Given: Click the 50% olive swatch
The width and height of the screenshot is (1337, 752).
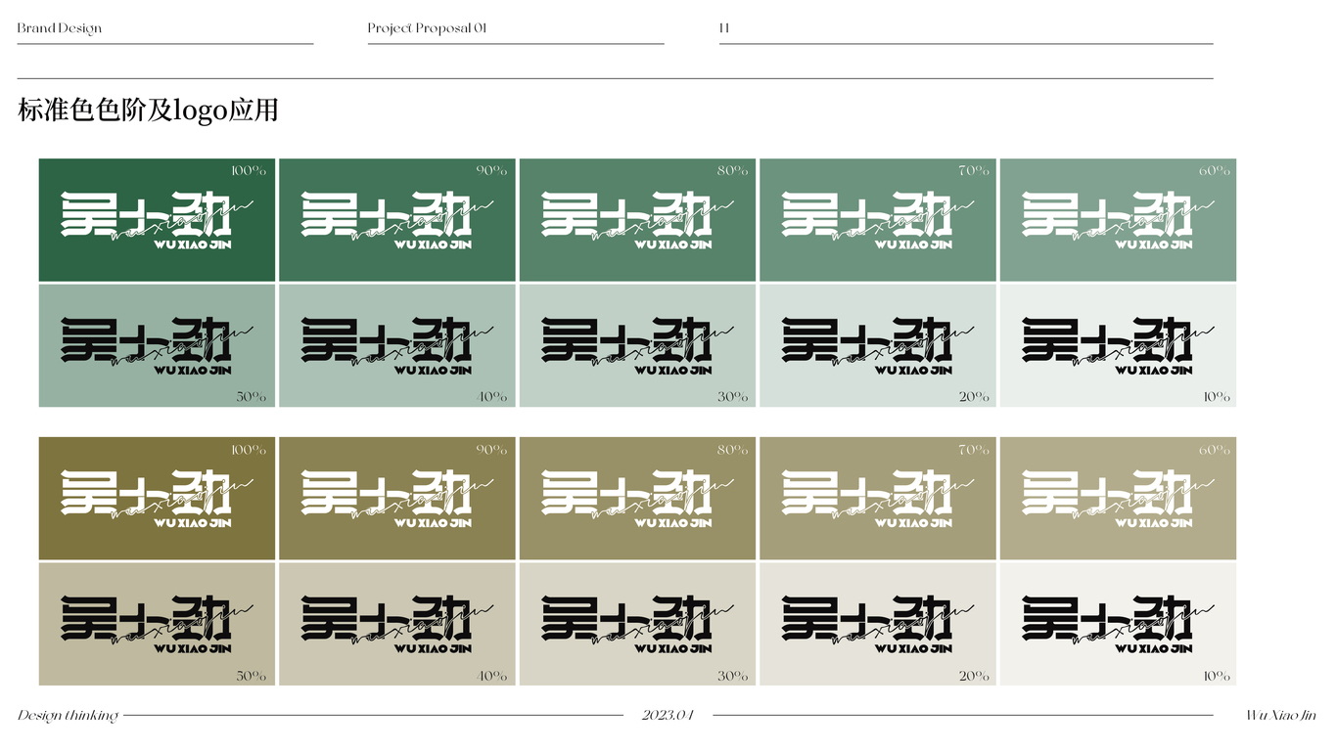Looking at the screenshot, I should coord(157,624).
